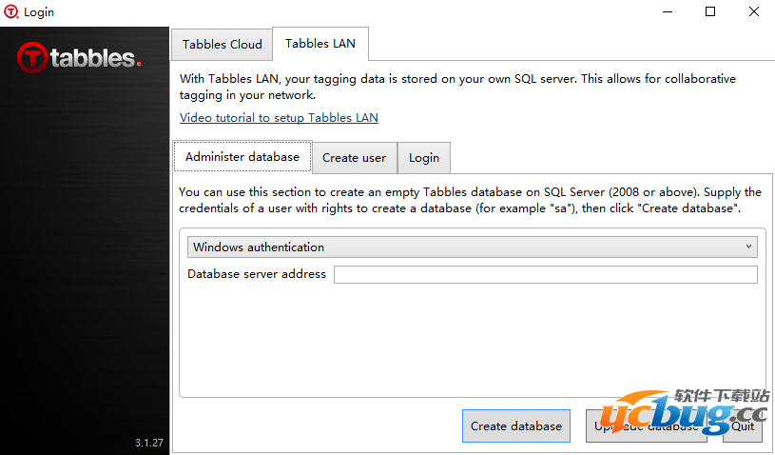Click the dropdown arrow of authentication combo box
This screenshot has width=775, height=455.
pos(748,247)
